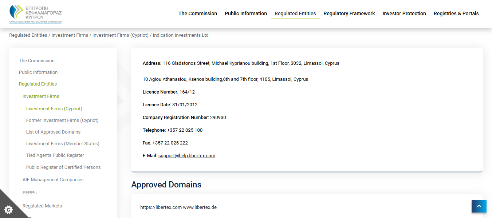Image resolution: width=492 pixels, height=218 pixels.
Task: Select Regulated Entities in the top navigation
Action: tap(295, 13)
